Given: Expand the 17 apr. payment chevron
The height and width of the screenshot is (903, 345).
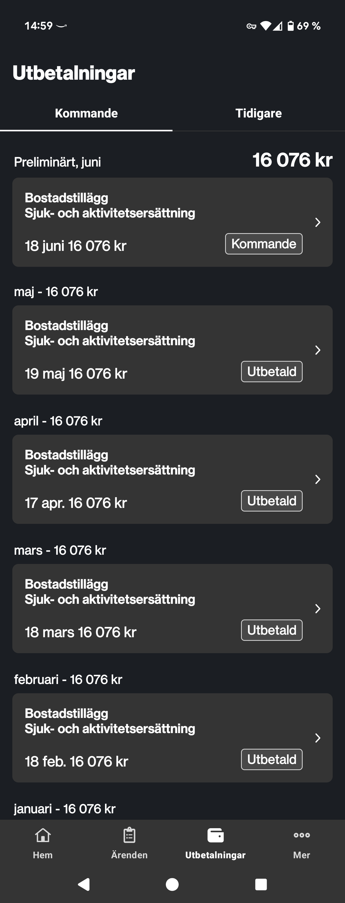Looking at the screenshot, I should pyautogui.click(x=318, y=479).
